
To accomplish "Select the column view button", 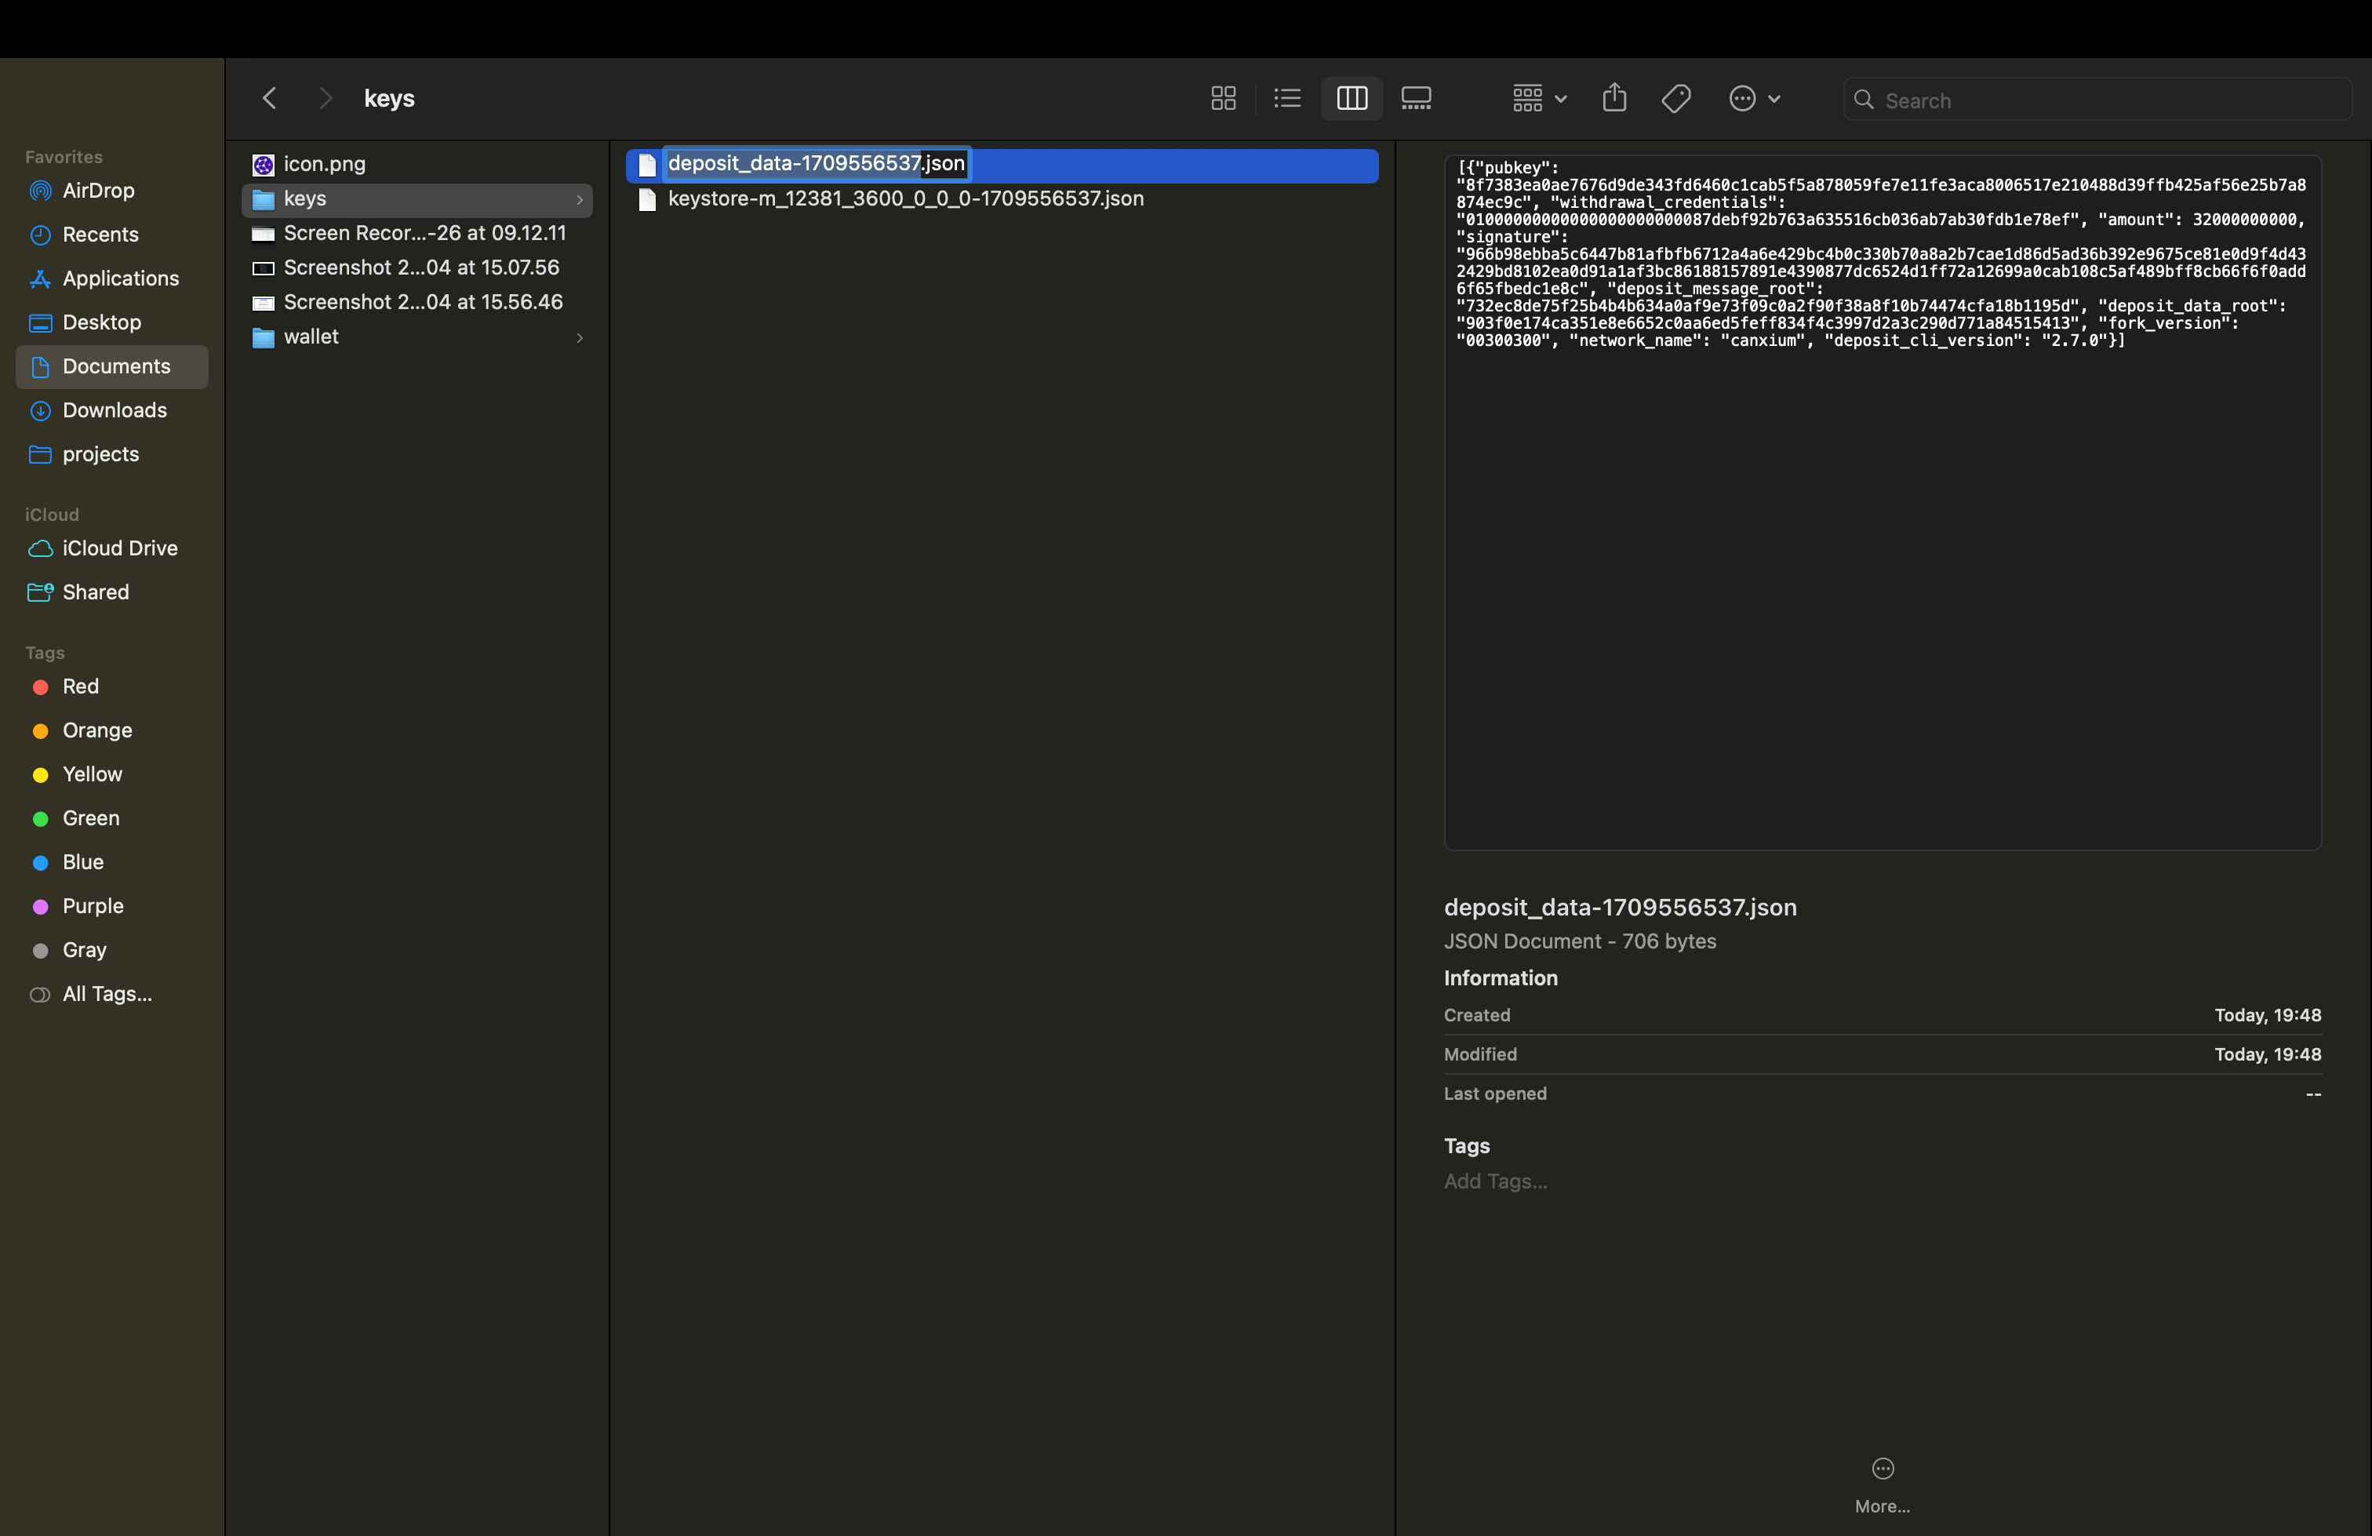I will pos(1352,99).
